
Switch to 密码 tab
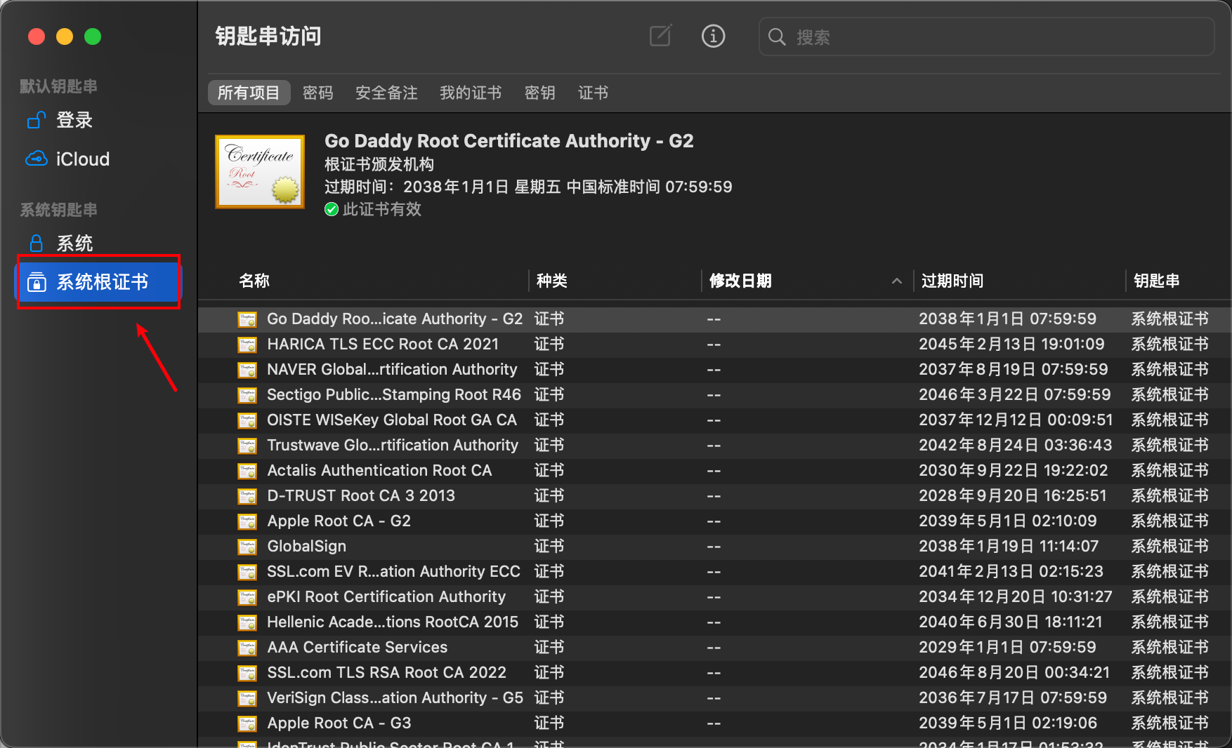318,93
